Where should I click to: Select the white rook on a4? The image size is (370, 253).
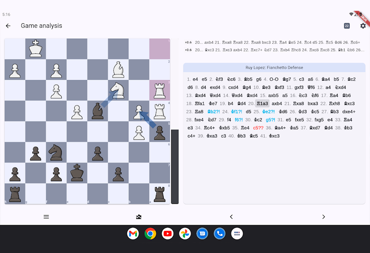pyautogui.click(x=159, y=111)
